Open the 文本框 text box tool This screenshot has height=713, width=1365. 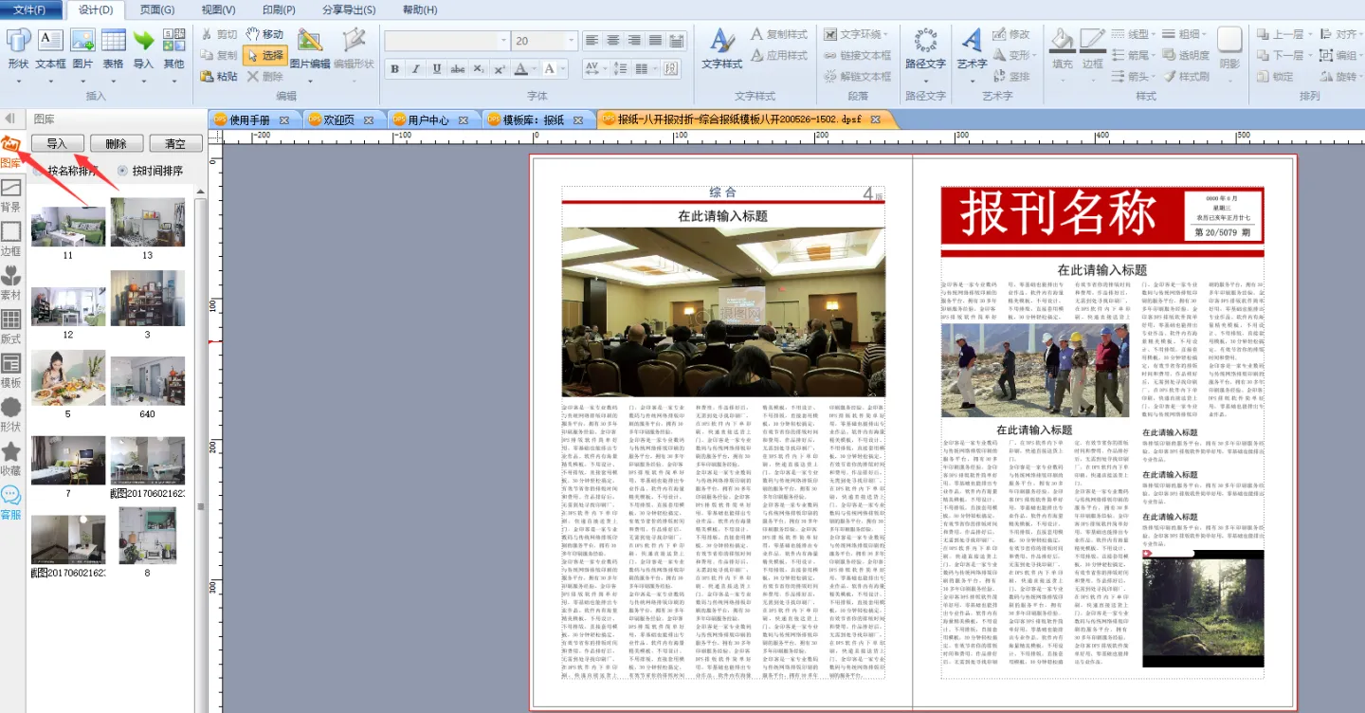50,49
